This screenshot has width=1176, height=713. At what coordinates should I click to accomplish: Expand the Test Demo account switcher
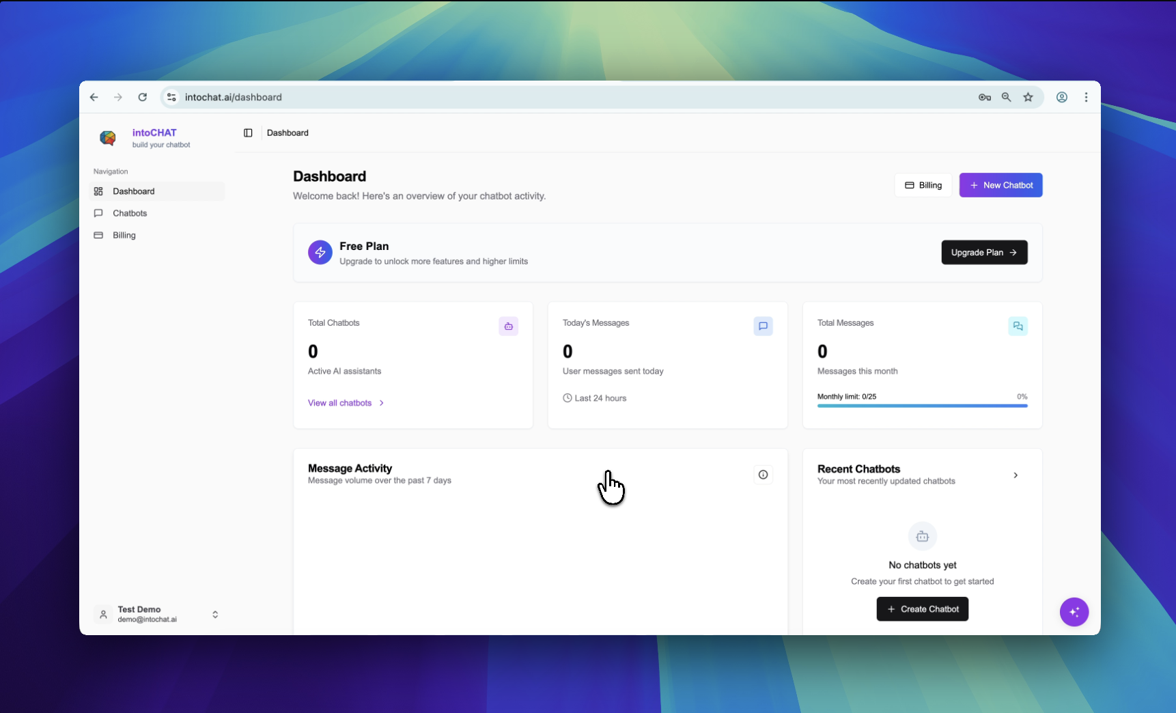215,615
